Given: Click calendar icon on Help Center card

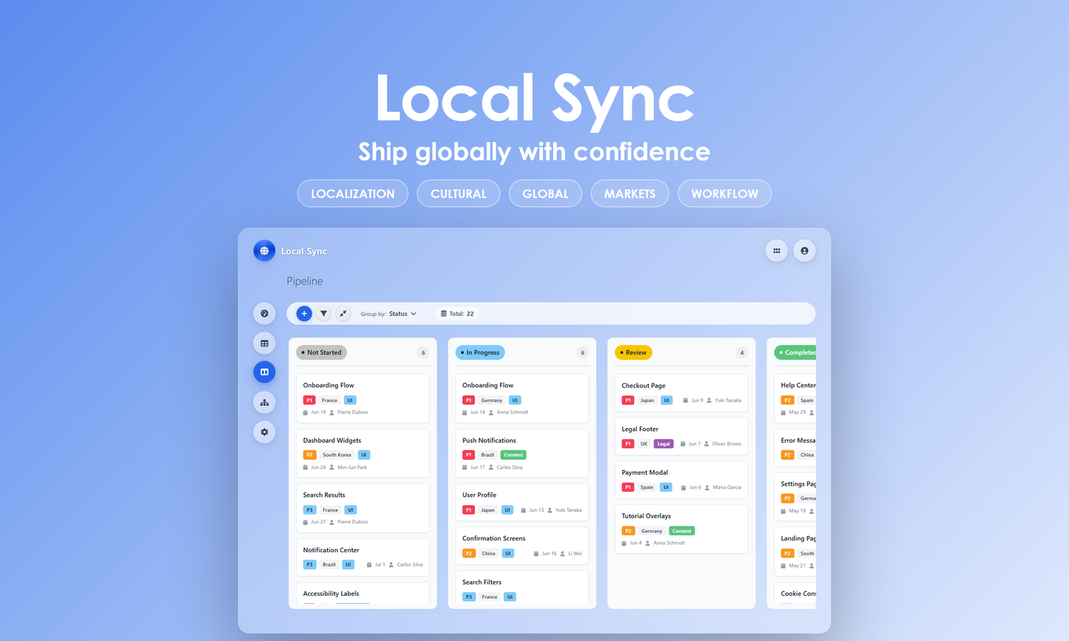Looking at the screenshot, I should point(783,413).
